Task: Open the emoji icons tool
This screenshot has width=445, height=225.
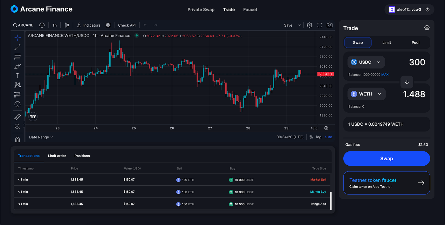Action: click(x=17, y=104)
